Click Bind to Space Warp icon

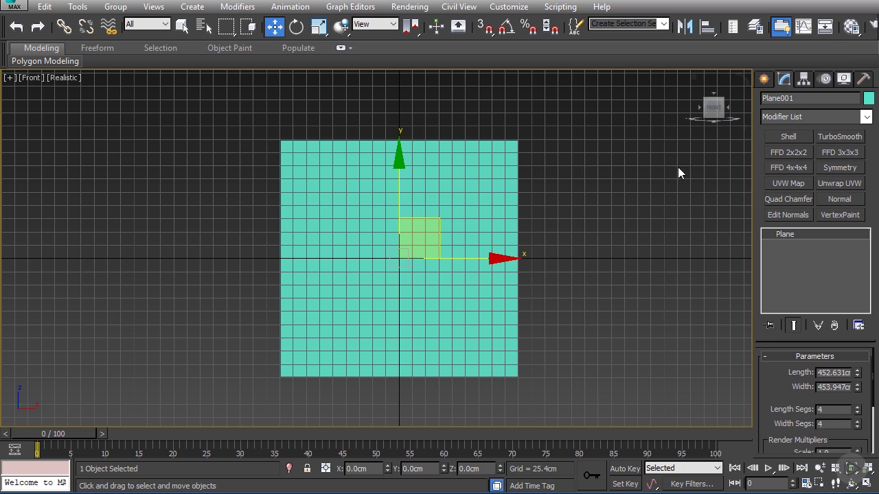pyautogui.click(x=109, y=27)
